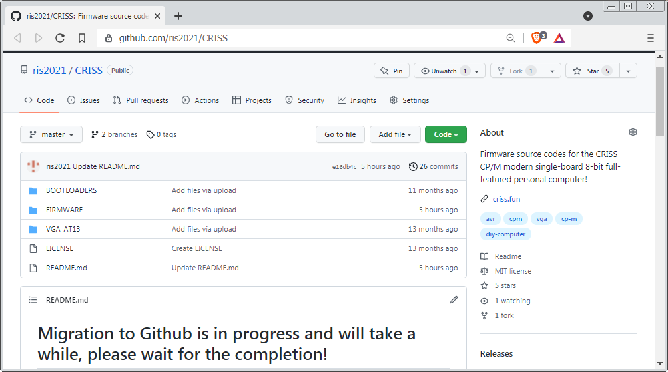Viewport: 668px width, 372px height.
Task: Click the Brave Shields lion icon
Action: 537,38
